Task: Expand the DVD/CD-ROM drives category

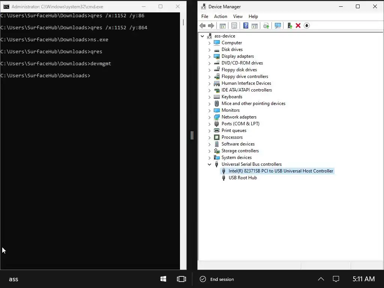Action: (x=209, y=63)
